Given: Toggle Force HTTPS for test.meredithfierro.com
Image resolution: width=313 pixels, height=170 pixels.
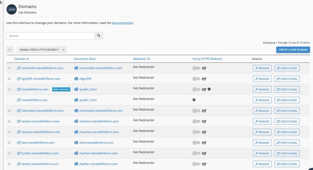Looking at the screenshot, I should pyautogui.click(x=196, y=143).
